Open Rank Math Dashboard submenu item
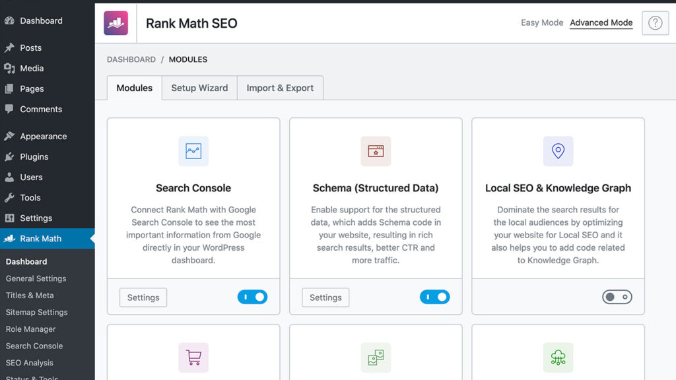This screenshot has width=676, height=380. click(x=26, y=261)
